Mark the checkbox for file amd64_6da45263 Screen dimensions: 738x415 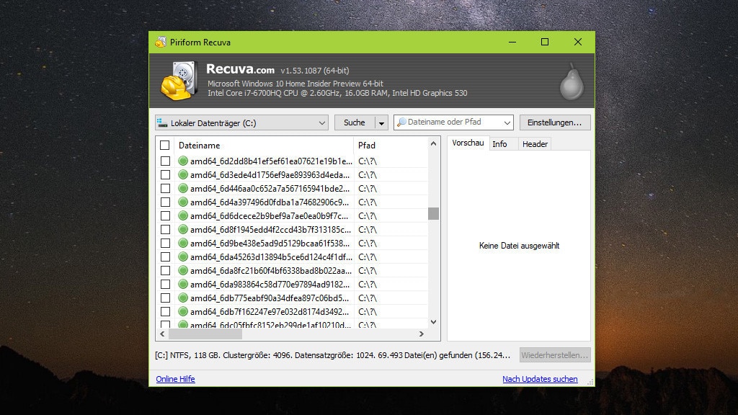point(165,256)
